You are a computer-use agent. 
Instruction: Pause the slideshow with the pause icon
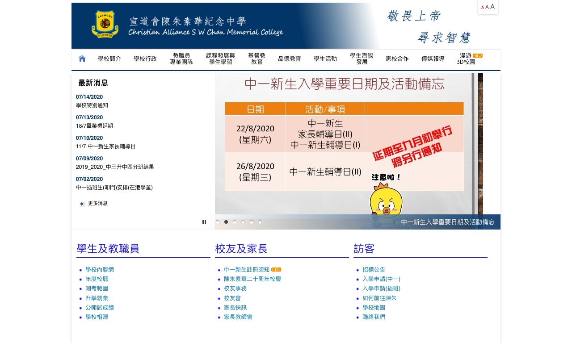coord(204,222)
